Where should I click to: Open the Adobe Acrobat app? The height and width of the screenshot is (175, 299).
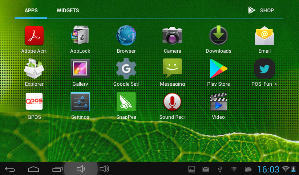[x=34, y=36]
